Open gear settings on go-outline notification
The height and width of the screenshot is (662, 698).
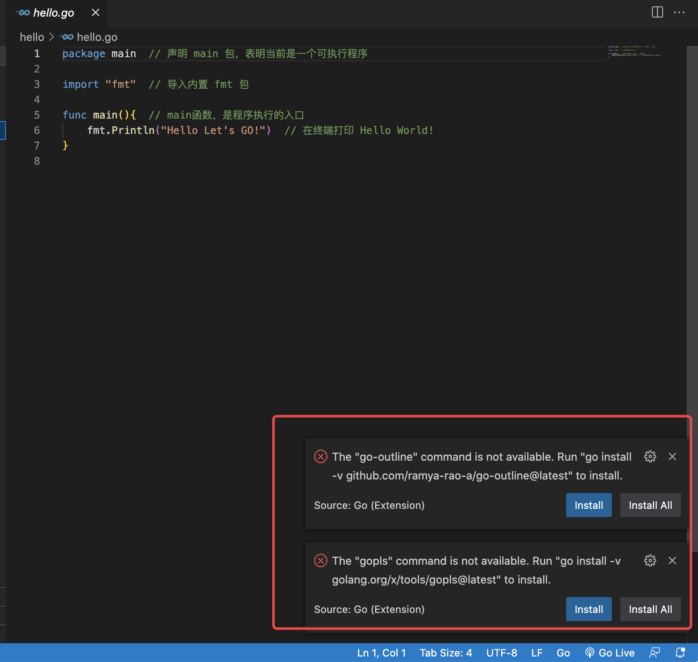click(x=650, y=456)
